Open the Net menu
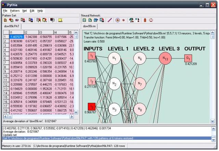 coord(25,11)
